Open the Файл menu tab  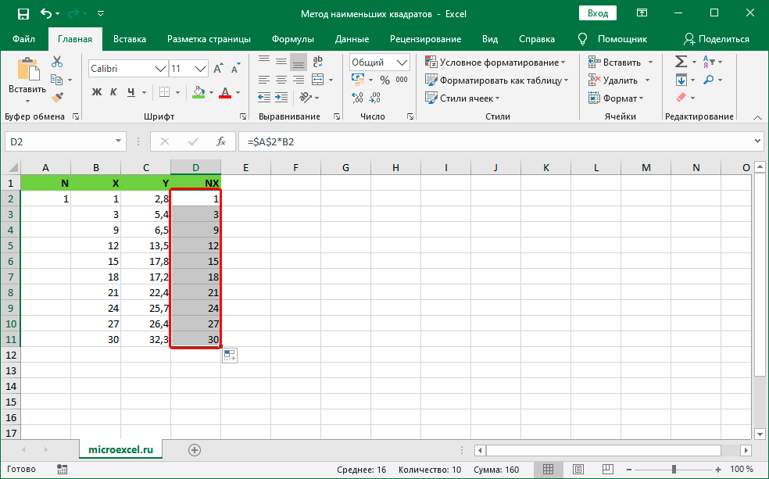(x=23, y=39)
